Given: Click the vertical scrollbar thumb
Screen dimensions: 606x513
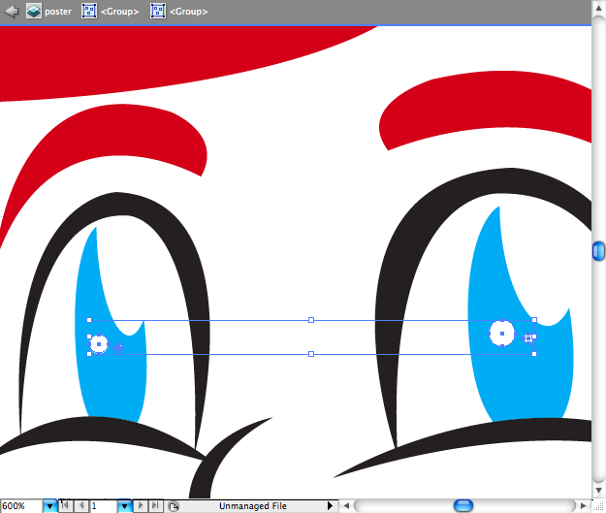Looking at the screenshot, I should pyautogui.click(x=598, y=251).
